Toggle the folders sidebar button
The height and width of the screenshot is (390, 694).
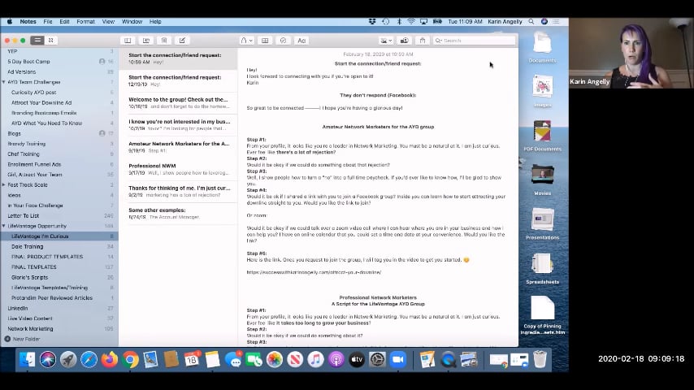click(128, 41)
